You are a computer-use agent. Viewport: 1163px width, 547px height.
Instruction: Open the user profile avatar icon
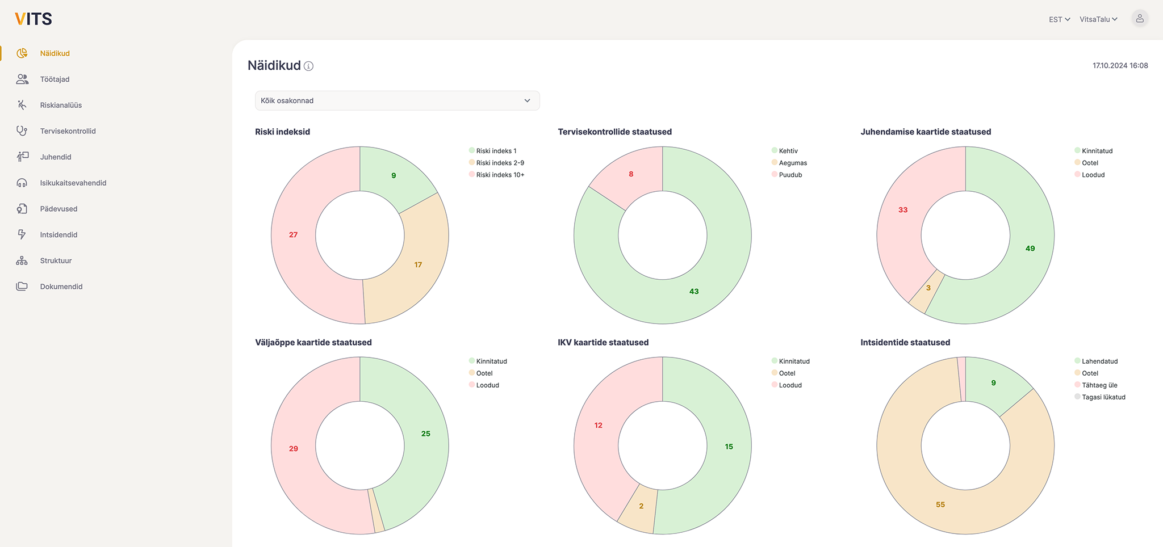(1139, 19)
